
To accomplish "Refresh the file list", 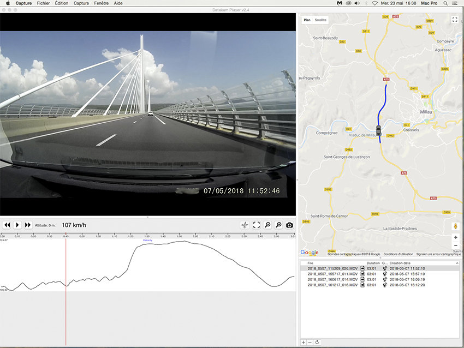I will [317, 342].
